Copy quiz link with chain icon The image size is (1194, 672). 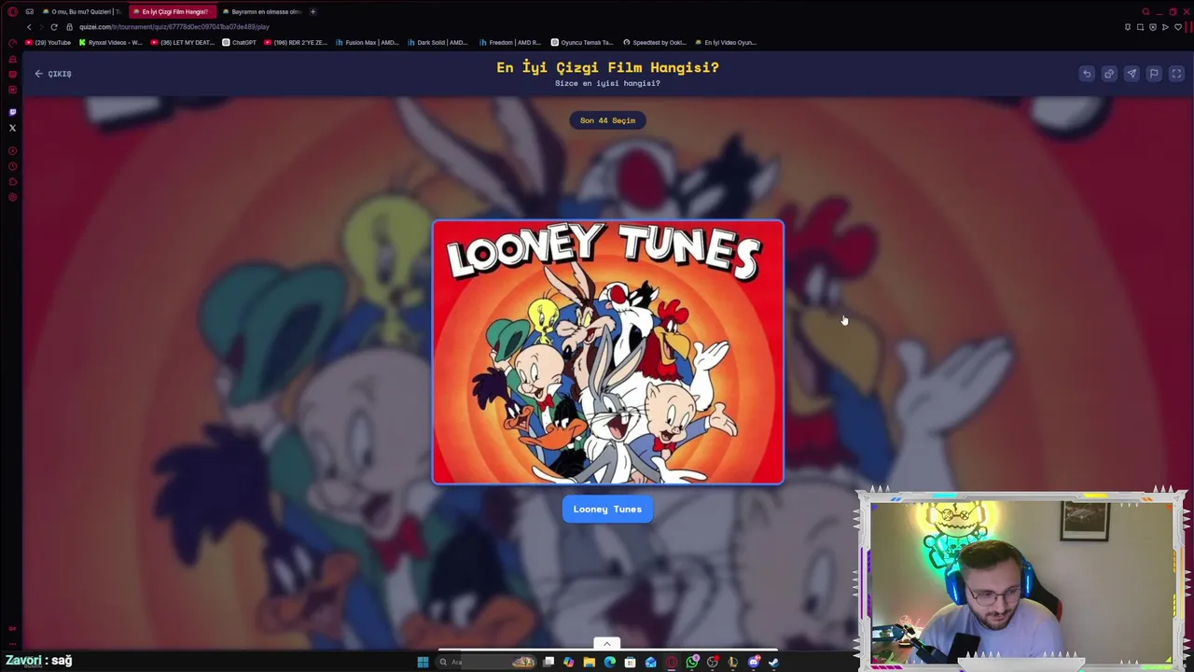(1109, 74)
